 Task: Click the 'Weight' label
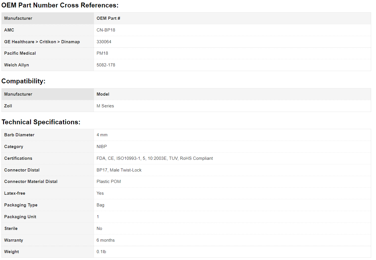[x=11, y=252]
